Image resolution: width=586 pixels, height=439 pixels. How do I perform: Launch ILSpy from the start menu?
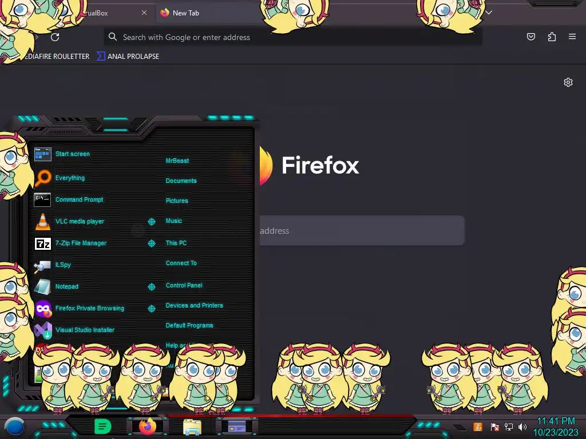point(63,265)
